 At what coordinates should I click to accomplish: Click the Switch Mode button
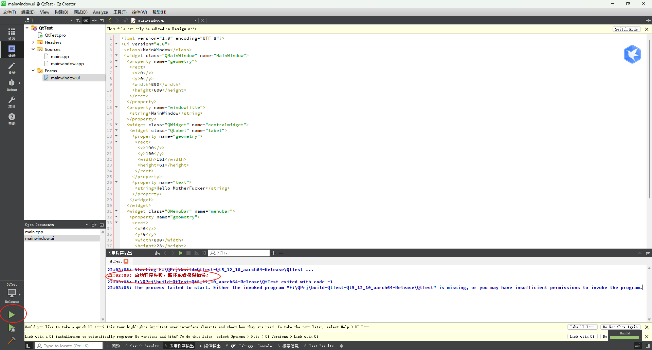[x=626, y=29]
